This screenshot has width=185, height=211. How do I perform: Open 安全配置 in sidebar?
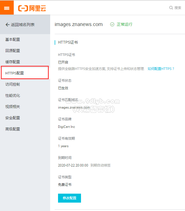click(13, 118)
